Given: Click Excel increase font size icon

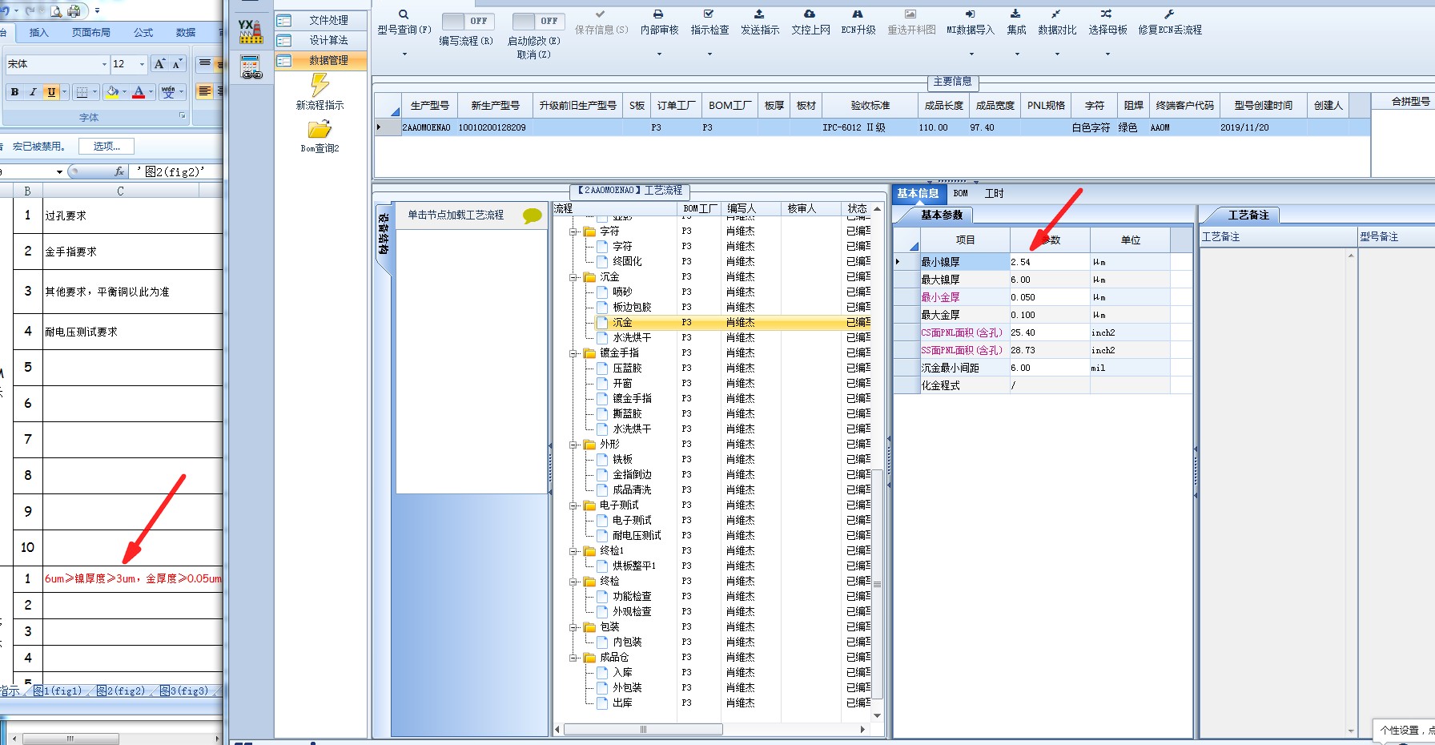Looking at the screenshot, I should click(159, 64).
